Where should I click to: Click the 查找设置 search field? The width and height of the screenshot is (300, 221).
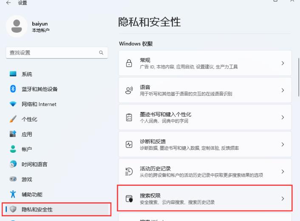57,53
